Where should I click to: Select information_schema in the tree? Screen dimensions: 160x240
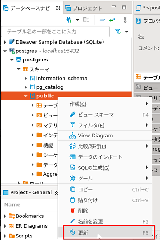(x=61, y=79)
